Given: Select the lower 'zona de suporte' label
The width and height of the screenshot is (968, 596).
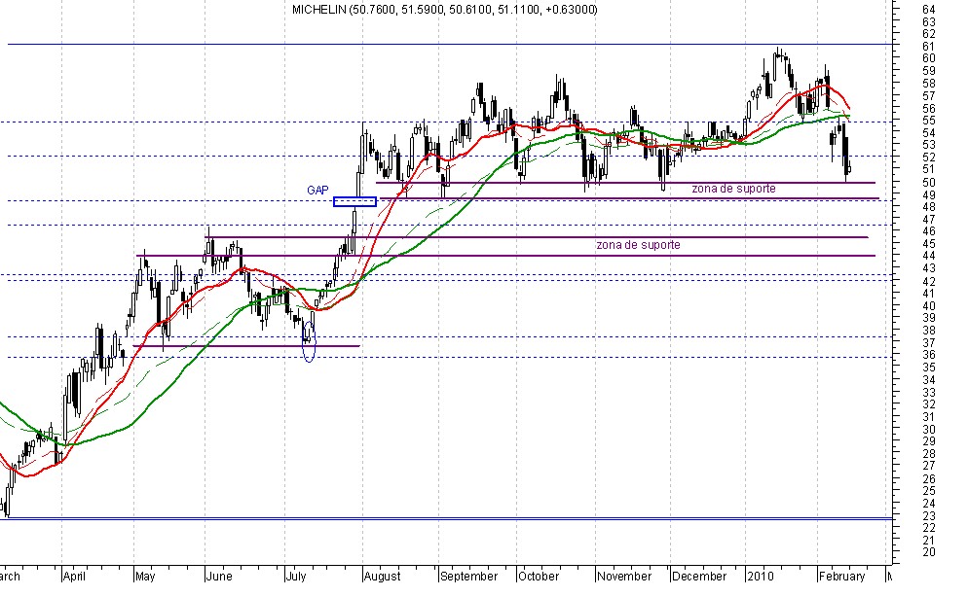Looking at the screenshot, I should tap(638, 245).
